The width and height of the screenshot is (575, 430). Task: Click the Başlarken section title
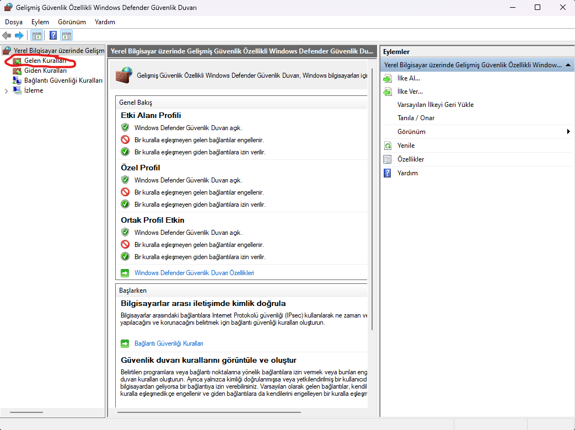(133, 291)
